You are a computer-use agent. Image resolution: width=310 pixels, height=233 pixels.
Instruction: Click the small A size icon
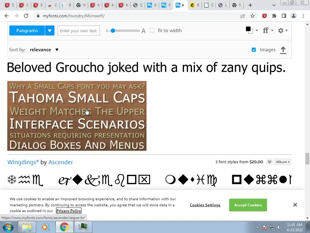point(107,31)
